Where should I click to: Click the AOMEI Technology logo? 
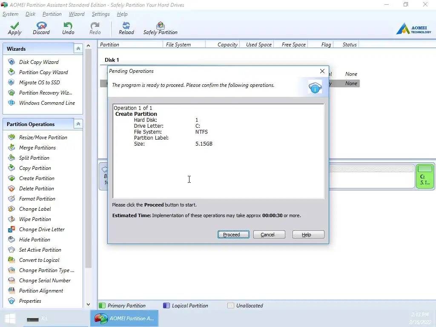[x=413, y=29]
